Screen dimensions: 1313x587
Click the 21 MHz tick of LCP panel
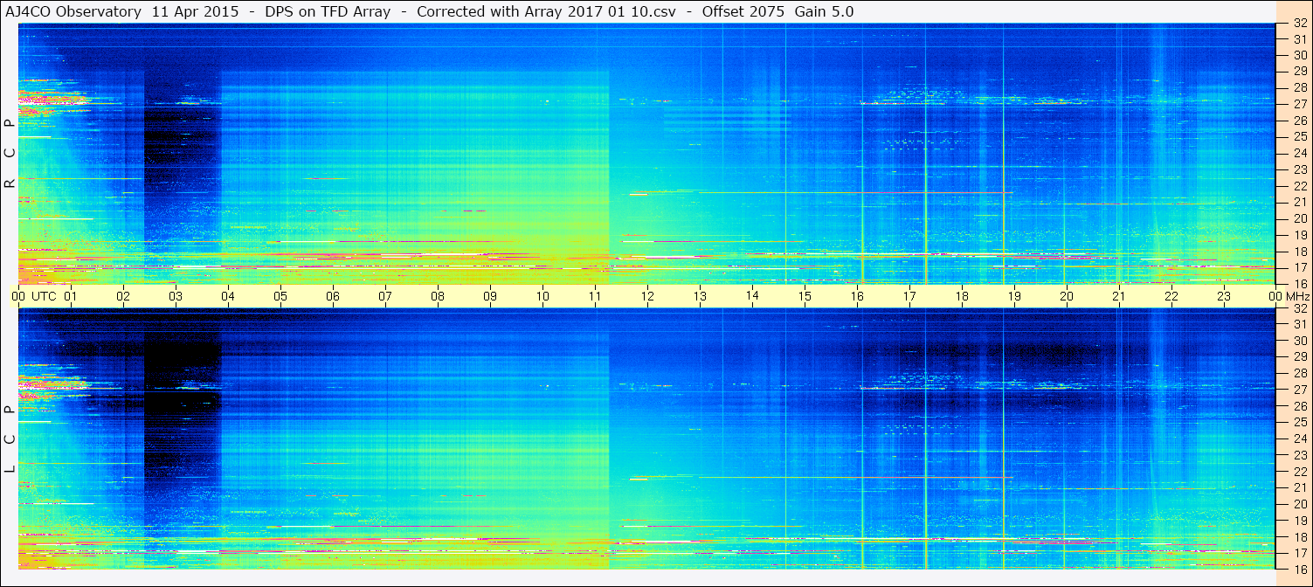(1299, 488)
